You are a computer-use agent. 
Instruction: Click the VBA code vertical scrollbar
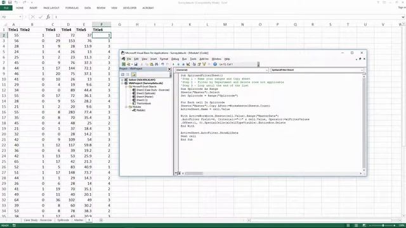click(363, 122)
